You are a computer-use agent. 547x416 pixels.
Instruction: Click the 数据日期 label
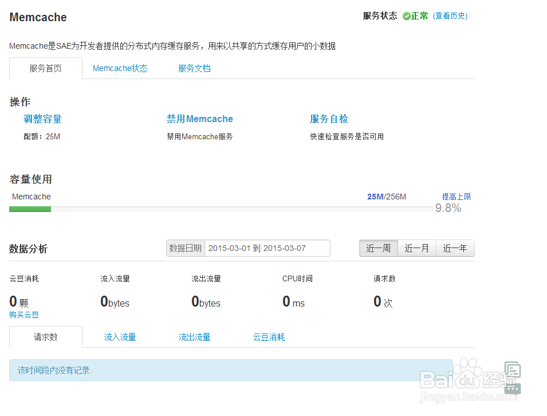pyautogui.click(x=185, y=248)
